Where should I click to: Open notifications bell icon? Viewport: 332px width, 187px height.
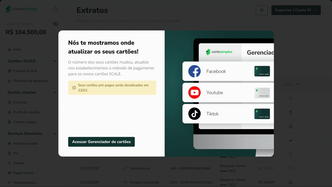click(x=56, y=9)
